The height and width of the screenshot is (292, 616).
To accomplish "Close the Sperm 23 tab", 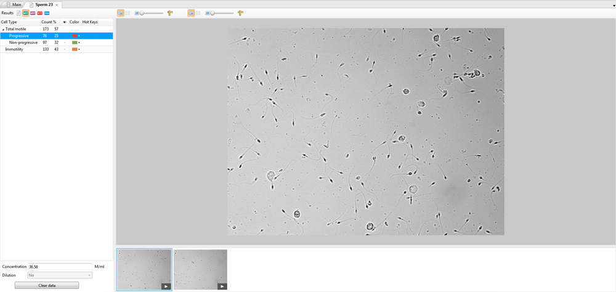I will point(57,4).
